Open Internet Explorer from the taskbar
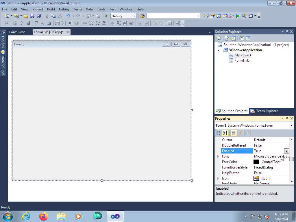 26,216
